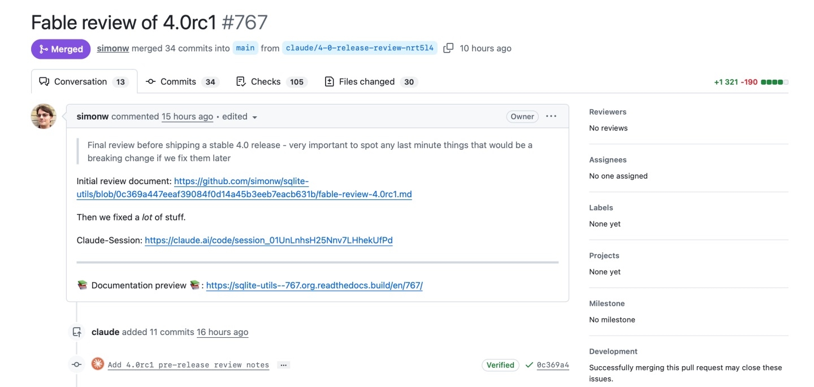This screenshot has height=387, width=814.
Task: Open the readthedocs documentation preview link
Action: coord(314,285)
